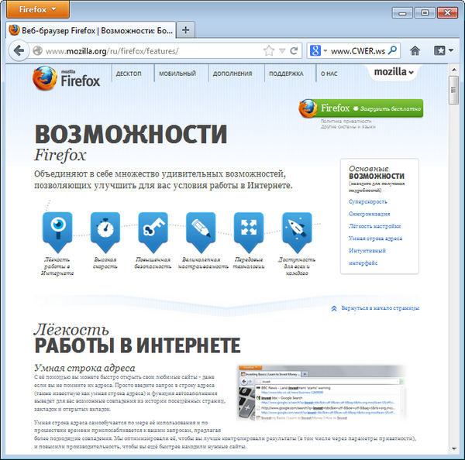Select the 'Повышенная безопасность' key icon
465x460 pixels.
[x=153, y=228]
